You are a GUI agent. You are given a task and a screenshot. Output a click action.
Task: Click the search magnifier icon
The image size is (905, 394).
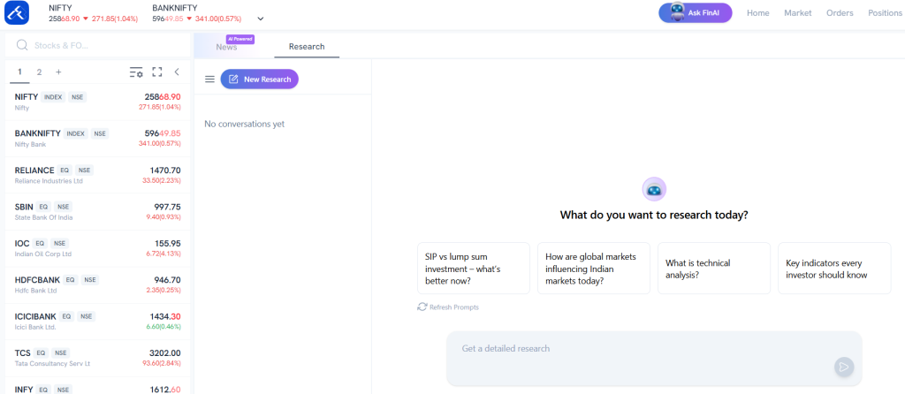22,45
